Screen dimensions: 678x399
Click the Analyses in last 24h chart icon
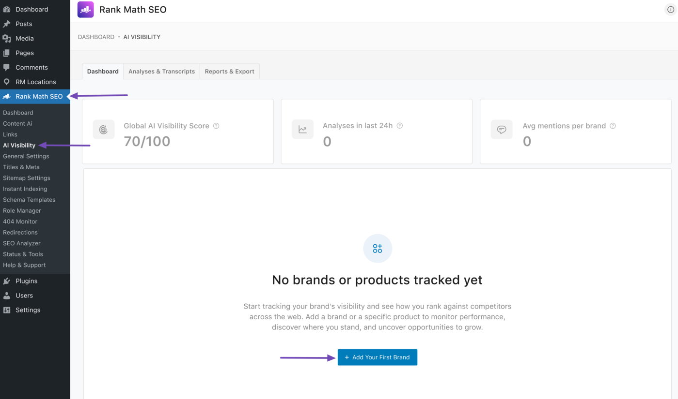(x=302, y=130)
